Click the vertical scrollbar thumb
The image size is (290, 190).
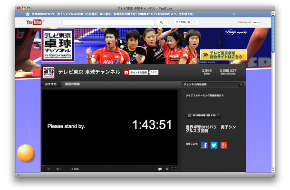(273, 34)
